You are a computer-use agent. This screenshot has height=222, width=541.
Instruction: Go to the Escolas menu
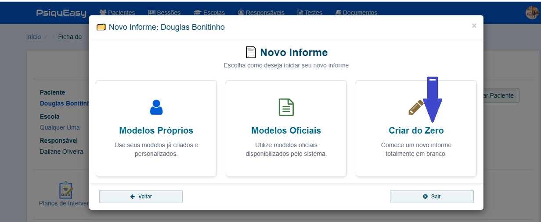point(209,13)
